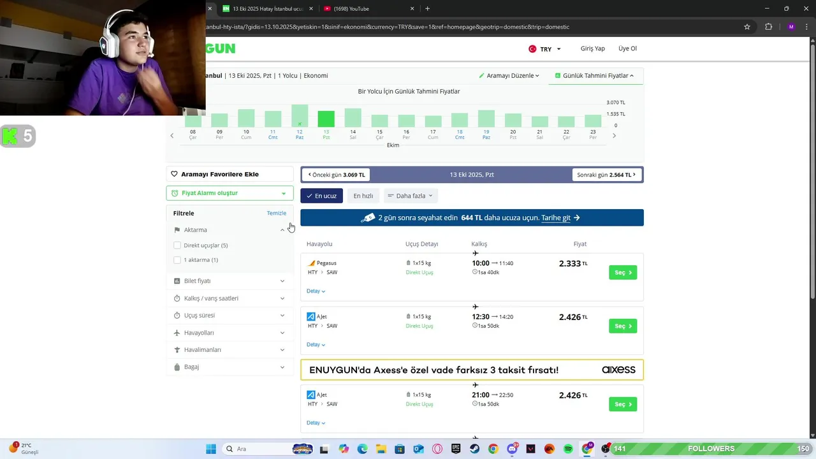Open Discord from the taskbar
Screen dimensions: 816x459
click(x=512, y=449)
